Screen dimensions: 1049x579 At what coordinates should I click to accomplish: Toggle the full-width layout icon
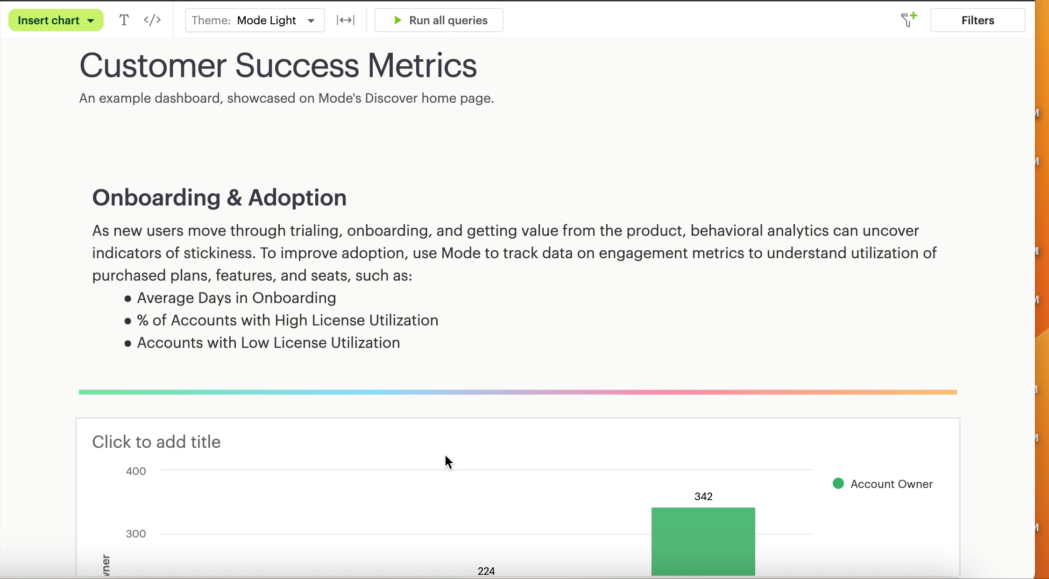tap(346, 20)
